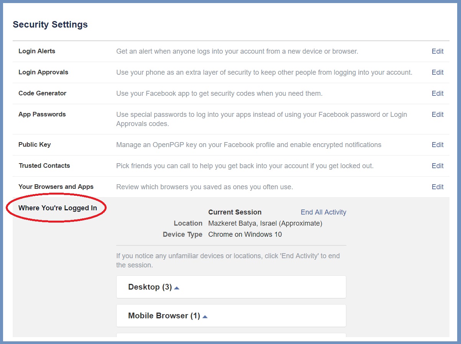Image resolution: width=461 pixels, height=344 pixels.
Task: Select the Login Approvals row label
Action: (x=43, y=72)
